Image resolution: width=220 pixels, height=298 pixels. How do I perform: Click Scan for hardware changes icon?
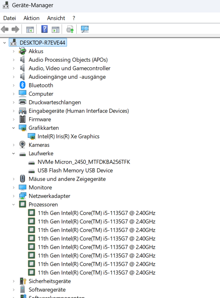(85, 29)
